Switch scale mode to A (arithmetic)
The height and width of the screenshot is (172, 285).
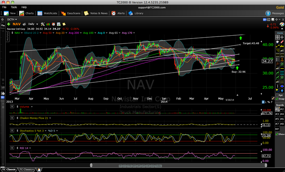coord(263,102)
